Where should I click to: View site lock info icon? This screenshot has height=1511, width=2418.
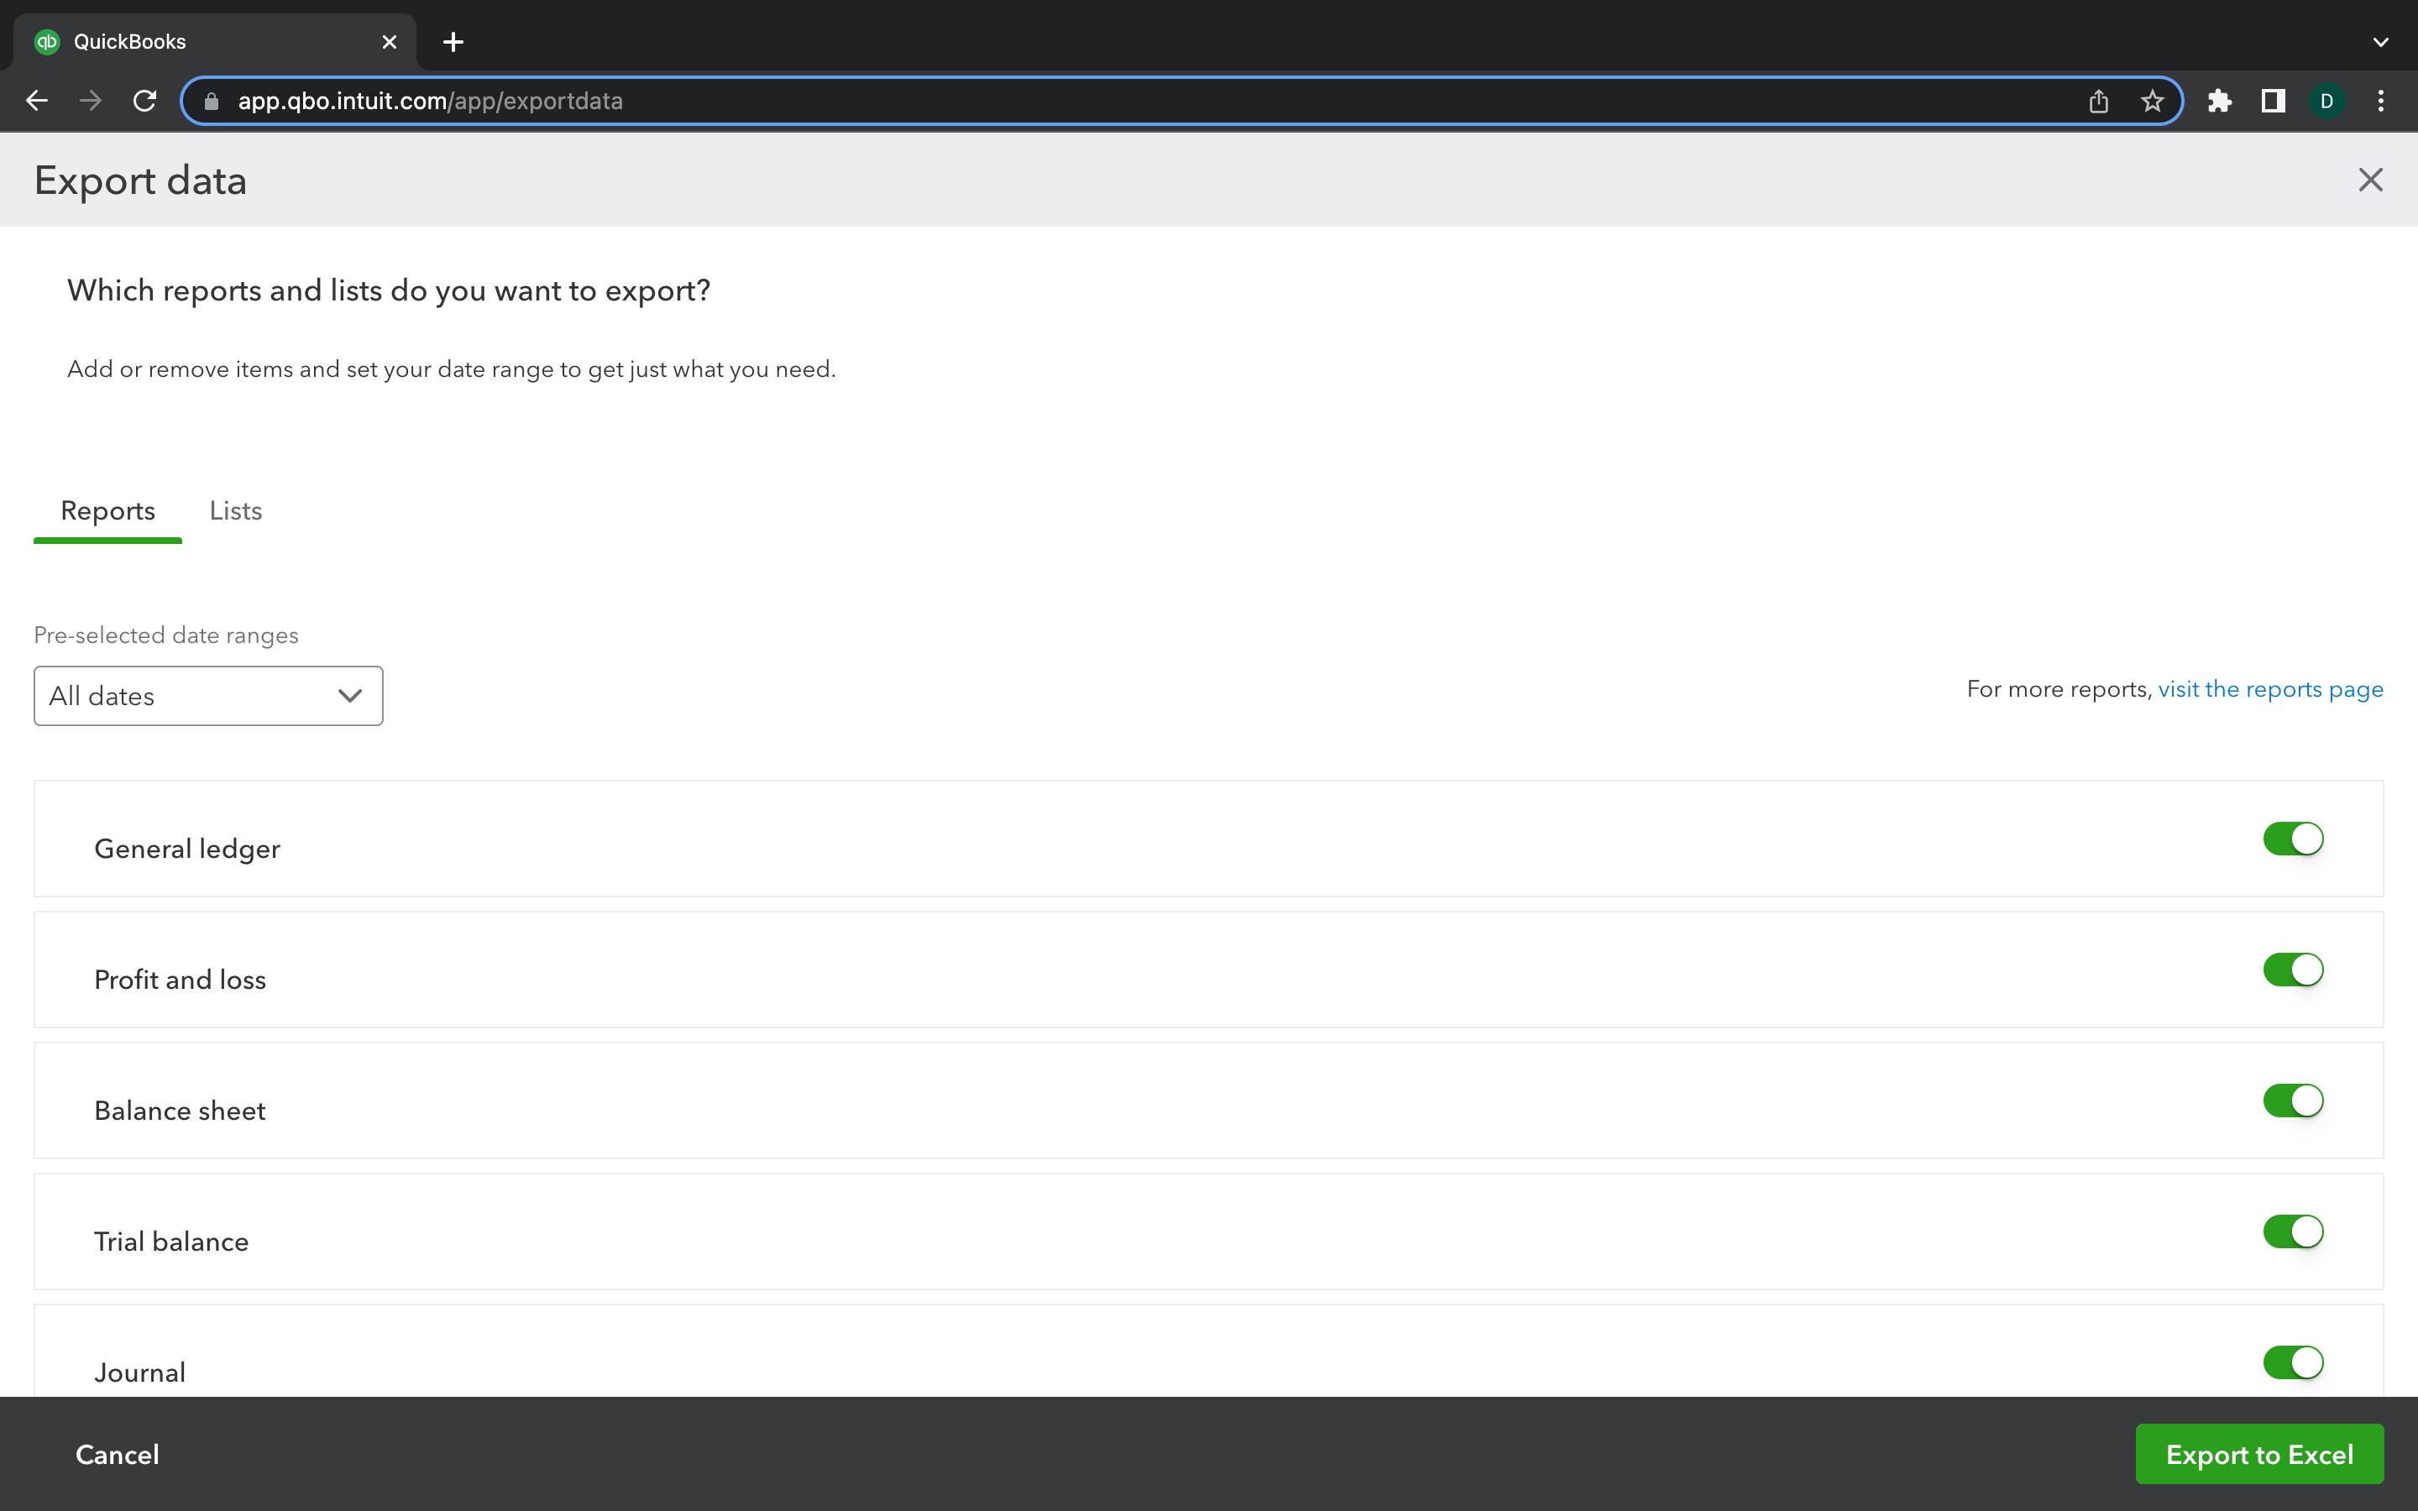click(x=211, y=101)
